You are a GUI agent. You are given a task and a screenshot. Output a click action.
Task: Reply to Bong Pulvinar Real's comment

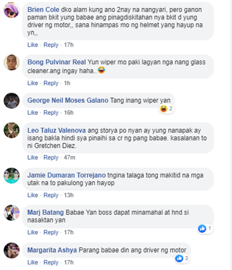tap(51, 83)
